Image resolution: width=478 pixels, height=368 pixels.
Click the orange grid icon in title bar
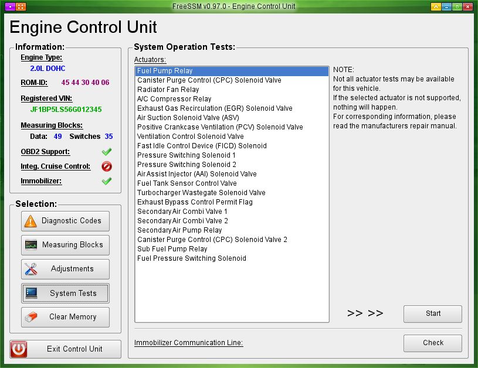coord(21,6)
